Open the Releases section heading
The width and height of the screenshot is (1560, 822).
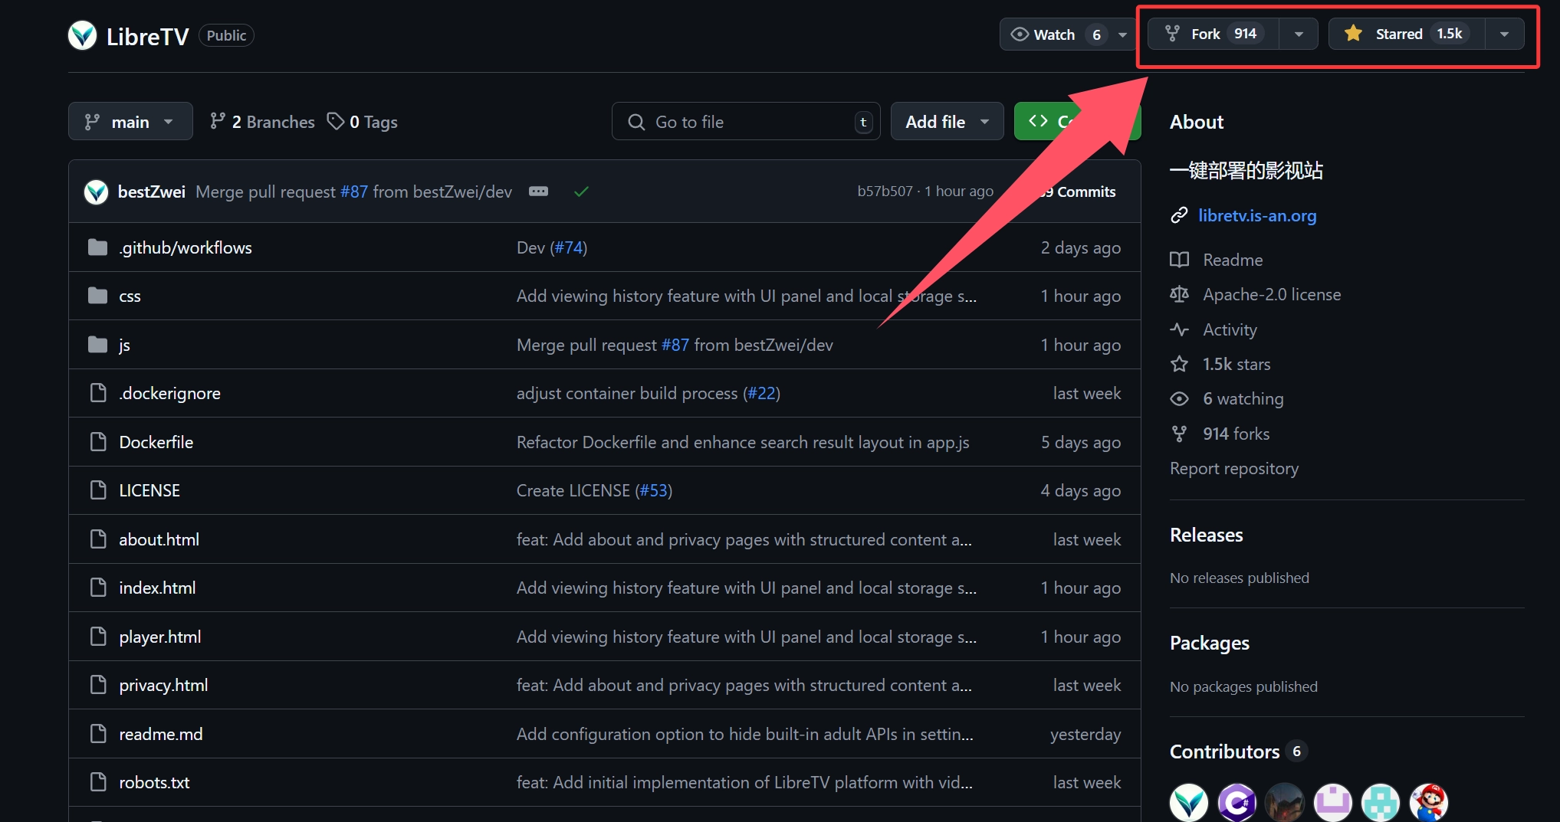point(1207,535)
